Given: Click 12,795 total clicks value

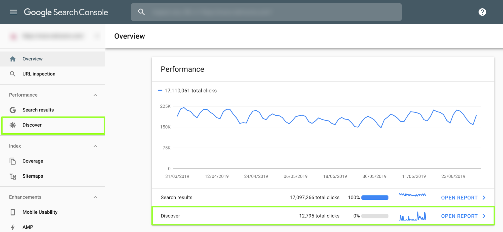Looking at the screenshot, I should pos(319,216).
